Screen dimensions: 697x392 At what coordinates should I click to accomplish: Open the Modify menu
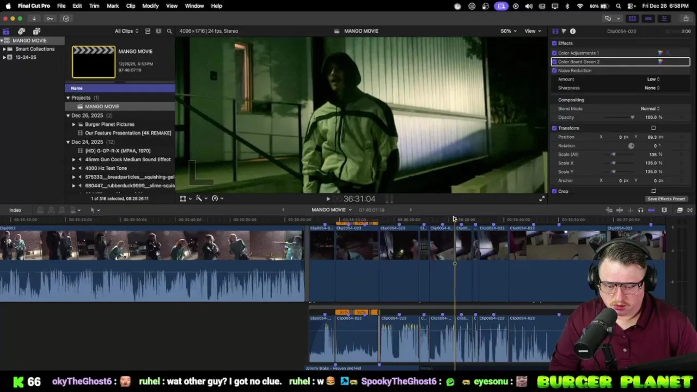tap(150, 6)
